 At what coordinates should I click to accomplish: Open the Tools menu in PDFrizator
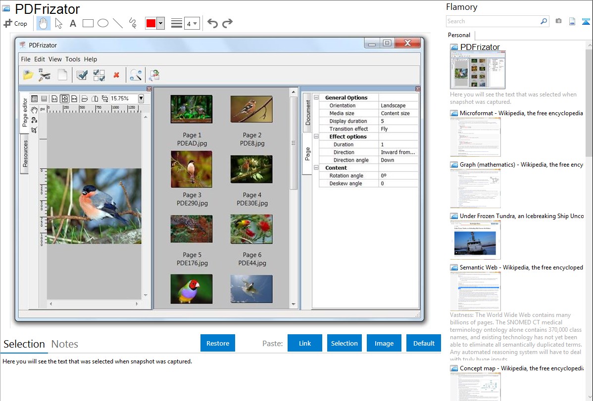click(73, 59)
